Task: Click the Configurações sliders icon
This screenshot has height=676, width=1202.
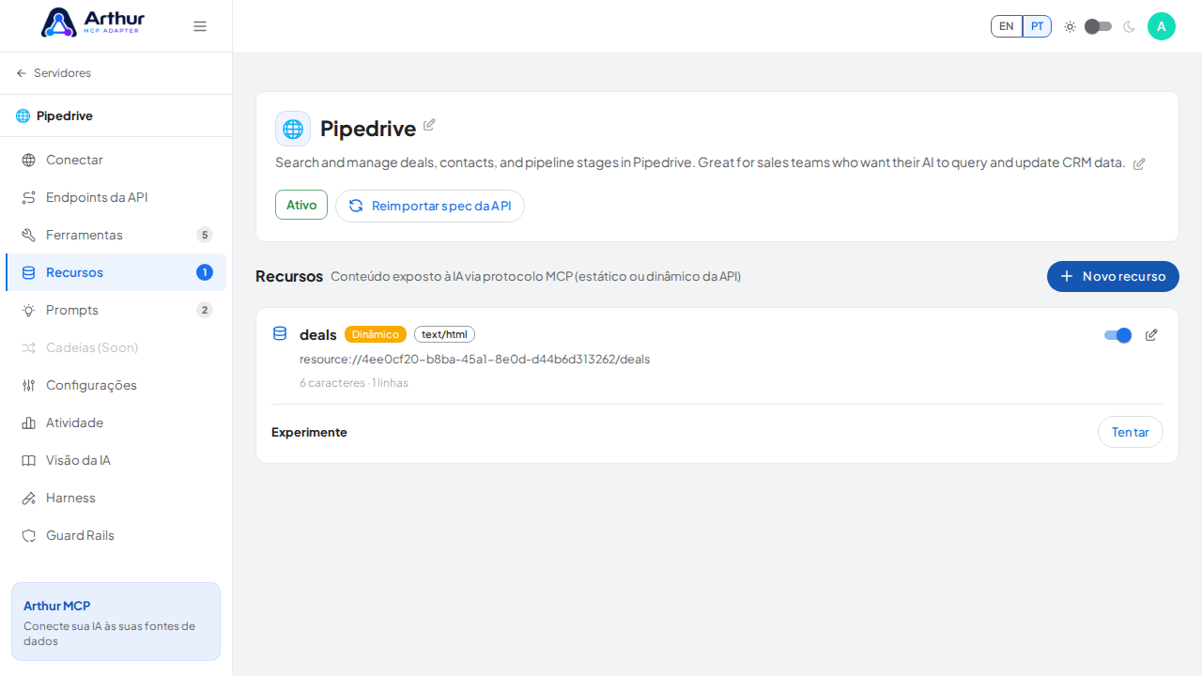Action: coord(28,385)
